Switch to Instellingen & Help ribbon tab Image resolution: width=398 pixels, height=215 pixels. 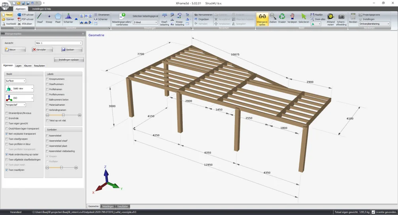[42, 9]
